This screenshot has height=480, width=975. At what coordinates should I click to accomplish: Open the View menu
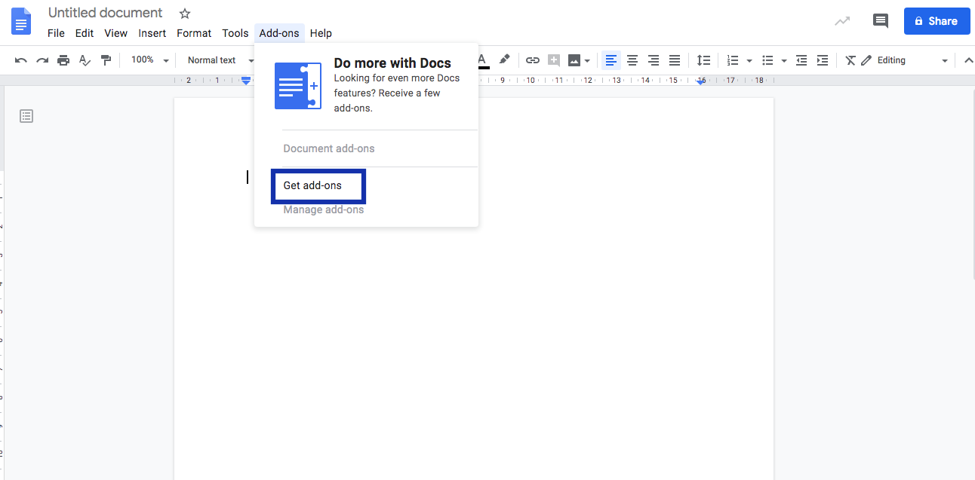pyautogui.click(x=115, y=33)
